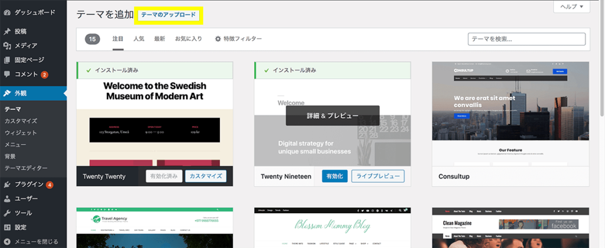This screenshot has height=248, width=605.
Task: Click the settings icon beside 設定
Action: (x=6, y=227)
